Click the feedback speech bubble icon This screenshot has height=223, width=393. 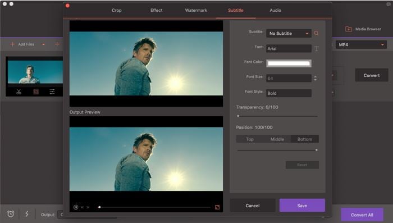(x=389, y=4)
